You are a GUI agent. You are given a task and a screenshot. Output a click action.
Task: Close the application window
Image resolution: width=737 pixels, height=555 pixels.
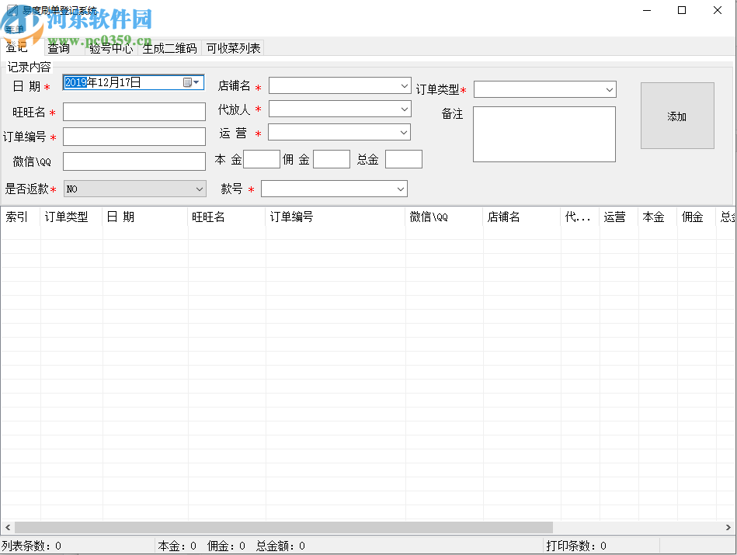point(718,10)
